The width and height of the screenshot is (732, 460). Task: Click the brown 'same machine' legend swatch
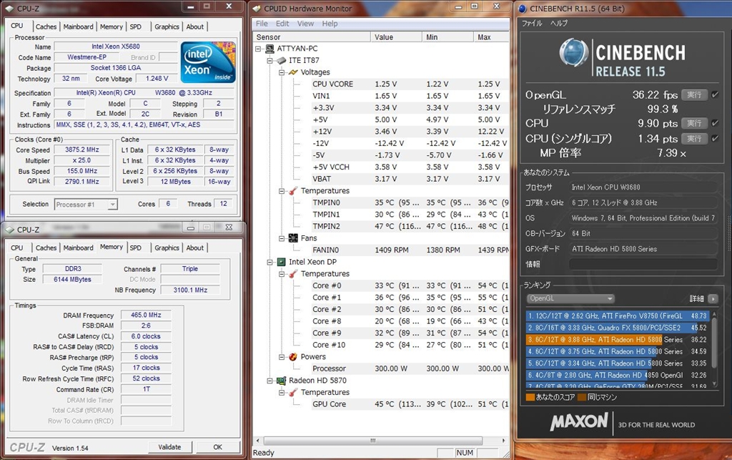point(581,398)
